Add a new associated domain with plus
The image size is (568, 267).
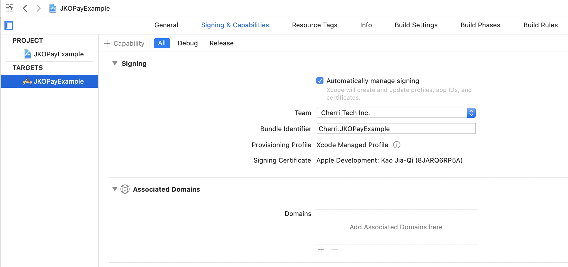click(321, 250)
